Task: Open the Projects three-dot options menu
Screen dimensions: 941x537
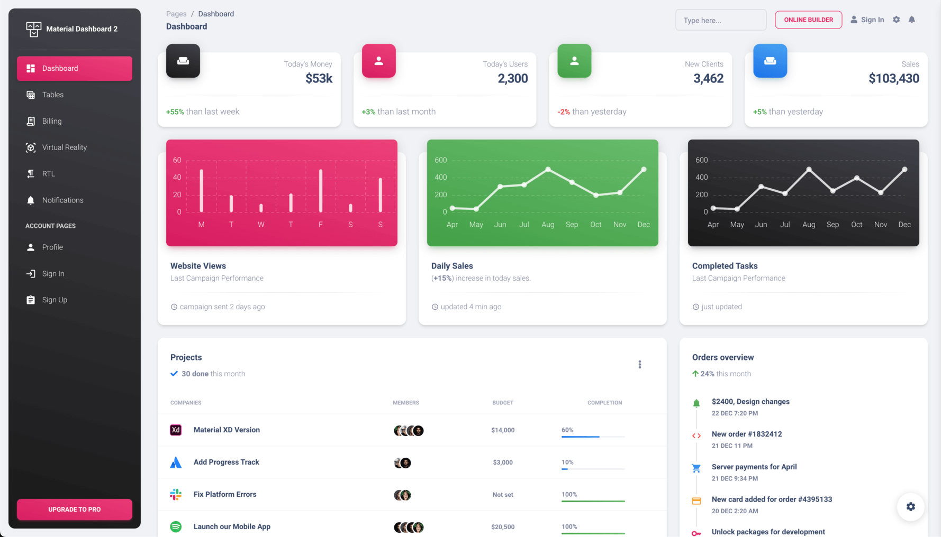Action: coord(640,365)
